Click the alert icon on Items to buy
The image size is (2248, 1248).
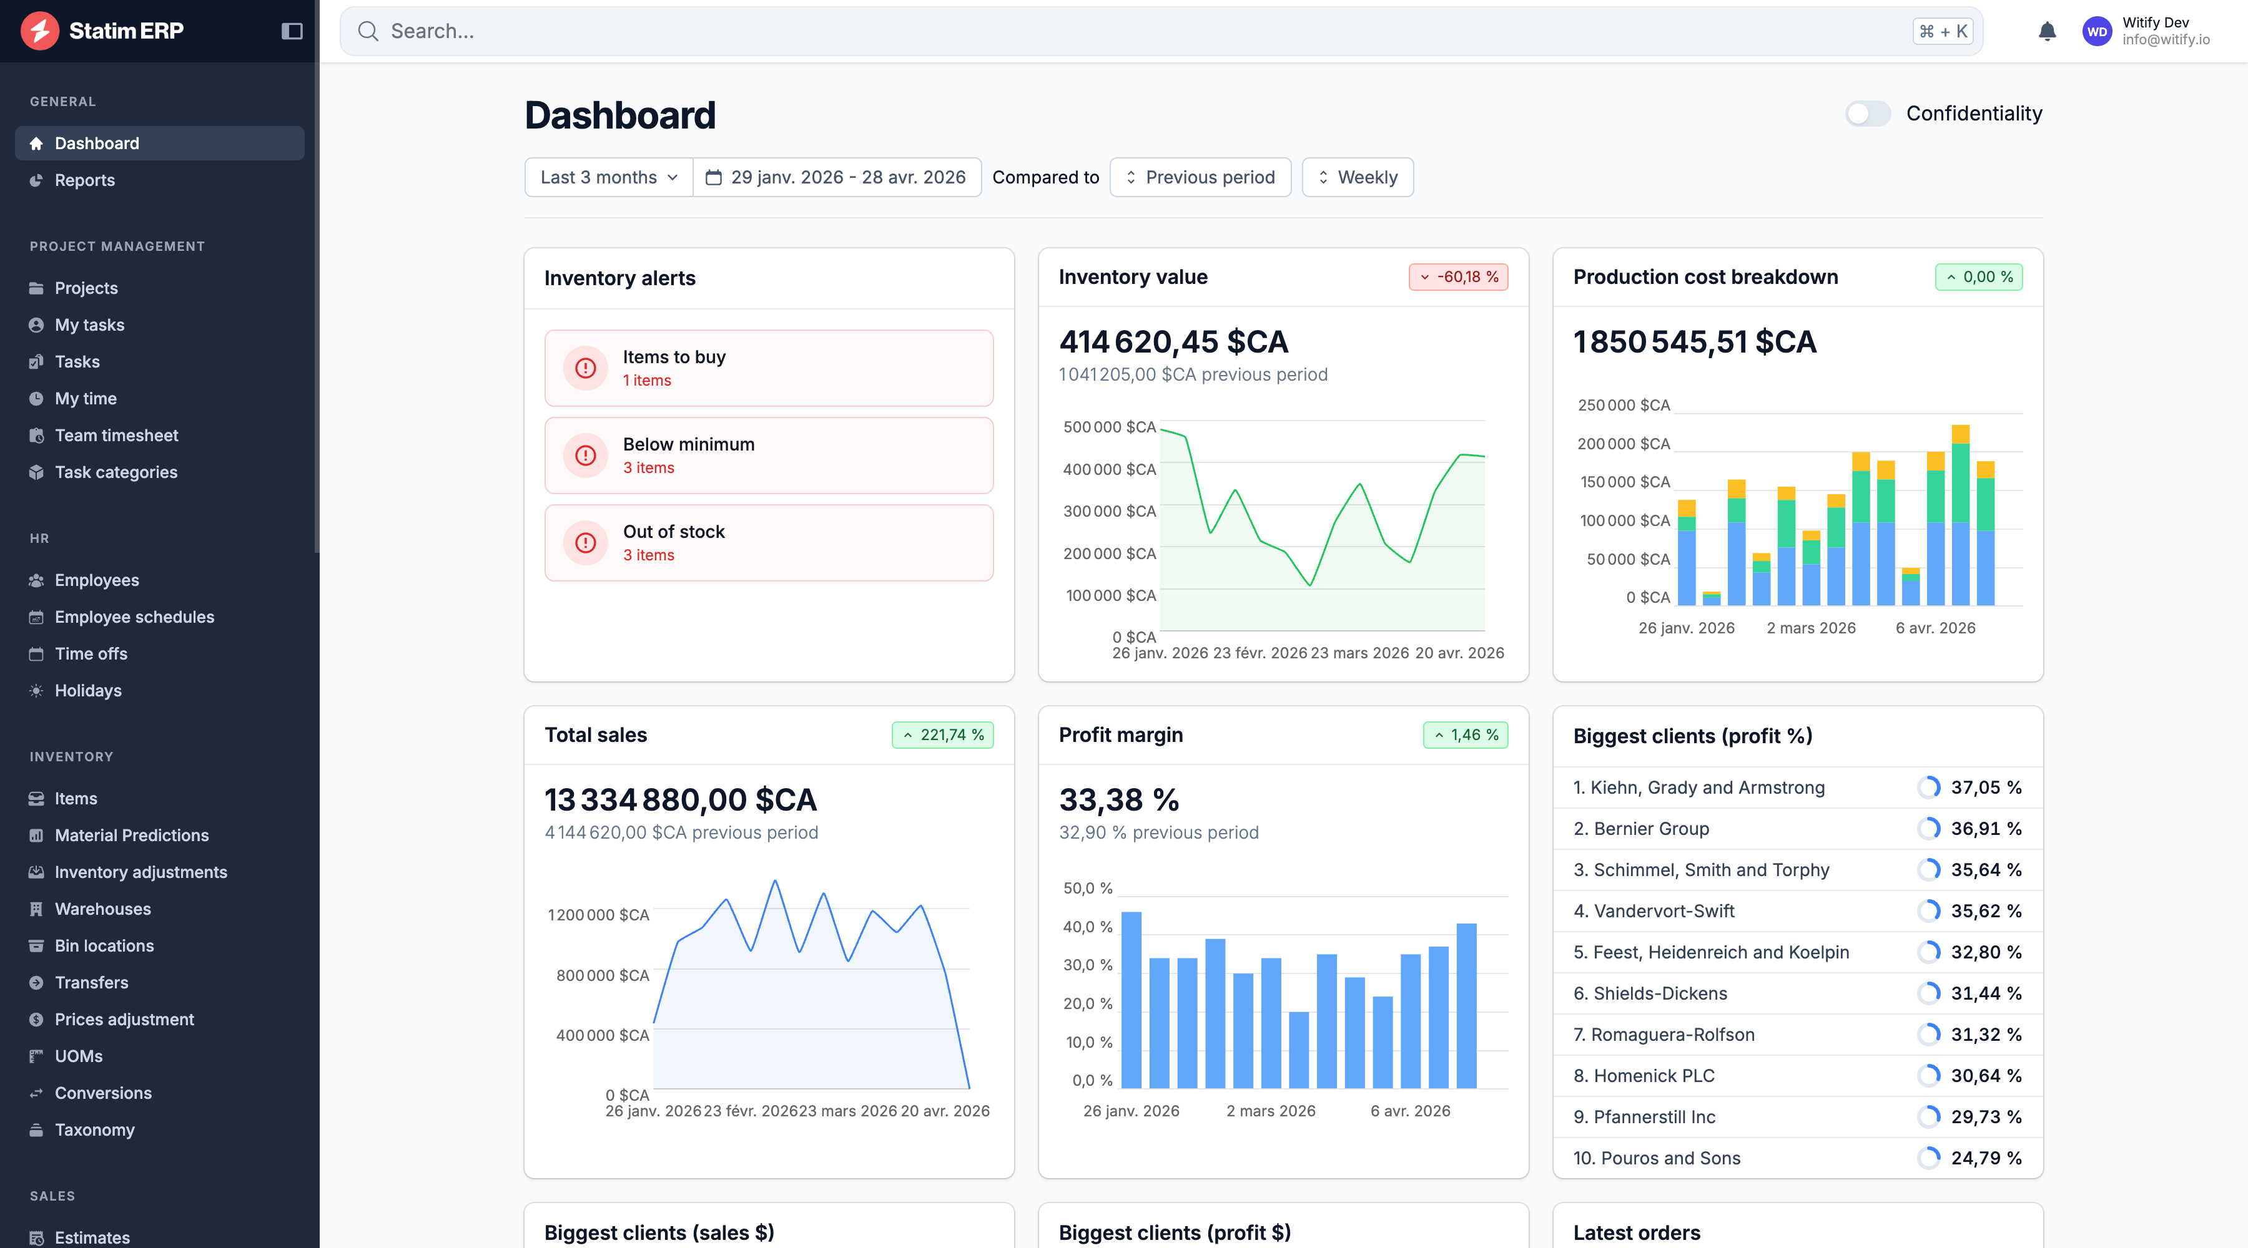point(586,368)
